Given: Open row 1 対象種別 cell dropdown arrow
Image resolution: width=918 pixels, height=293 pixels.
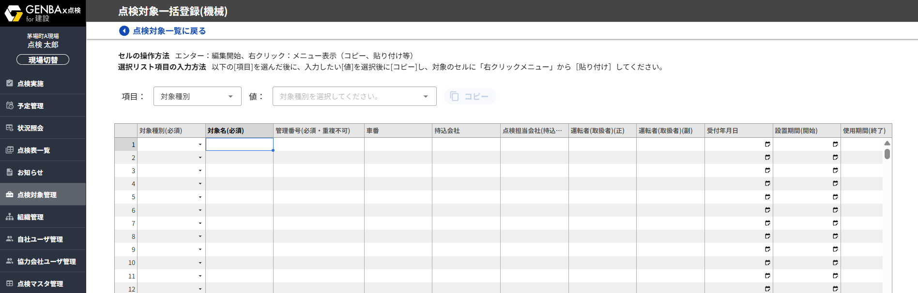Looking at the screenshot, I should click(200, 145).
